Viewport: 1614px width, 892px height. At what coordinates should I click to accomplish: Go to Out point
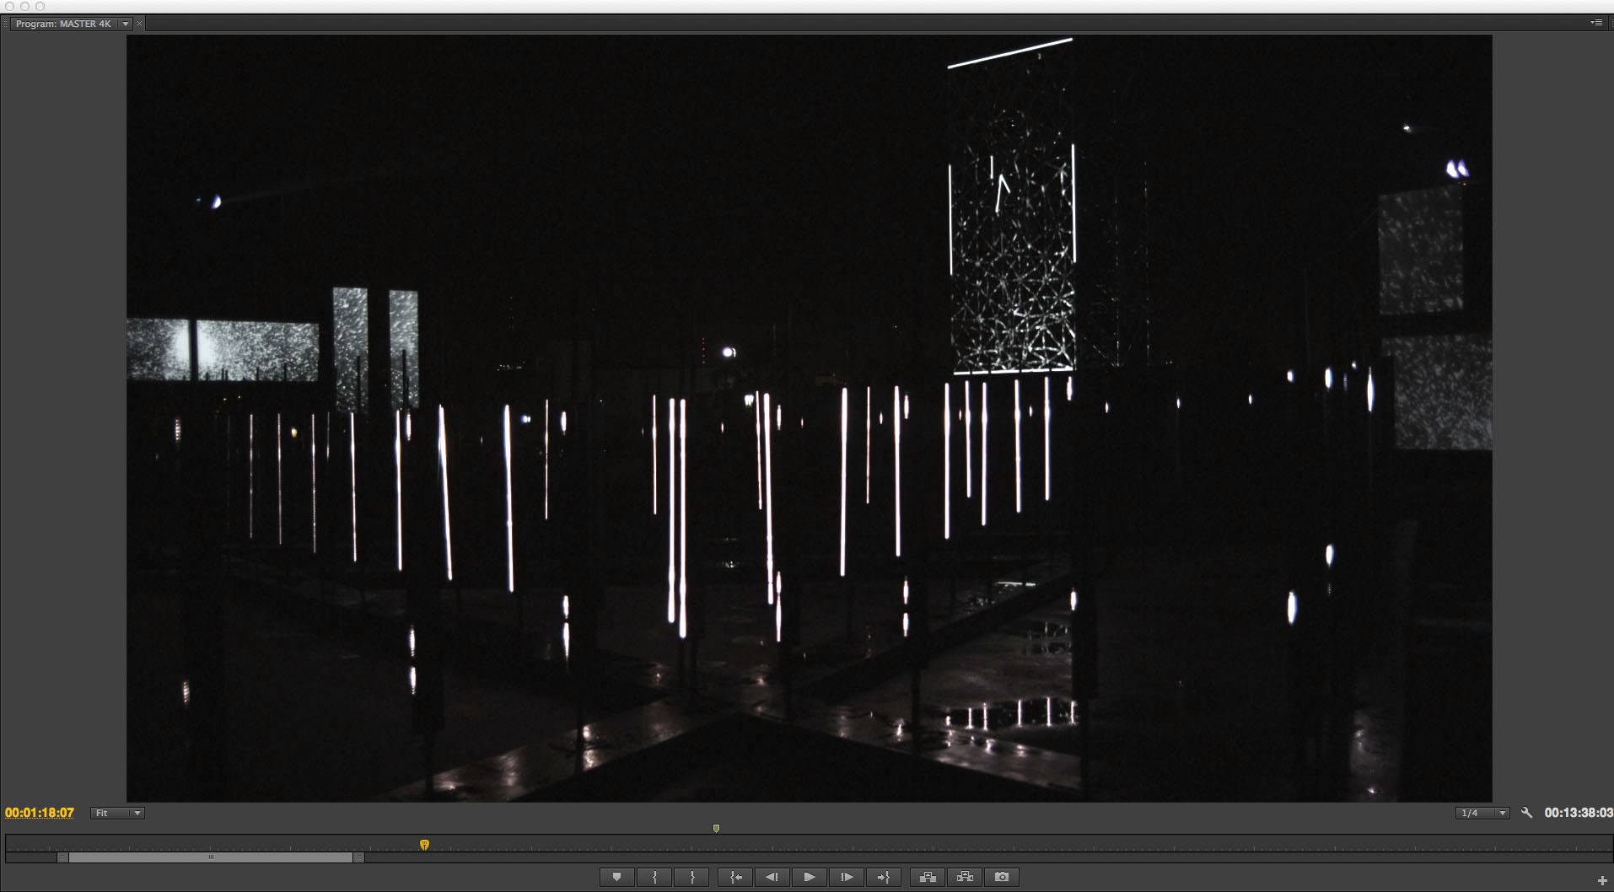coord(884,877)
